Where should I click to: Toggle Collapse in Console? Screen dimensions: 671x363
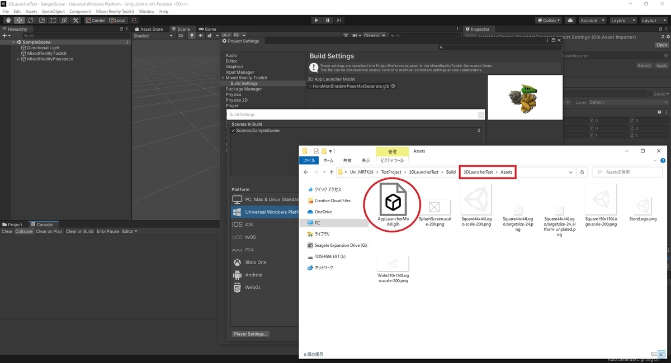(x=24, y=231)
